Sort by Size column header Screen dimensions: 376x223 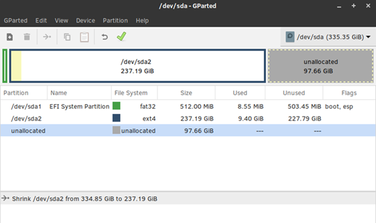coord(186,93)
